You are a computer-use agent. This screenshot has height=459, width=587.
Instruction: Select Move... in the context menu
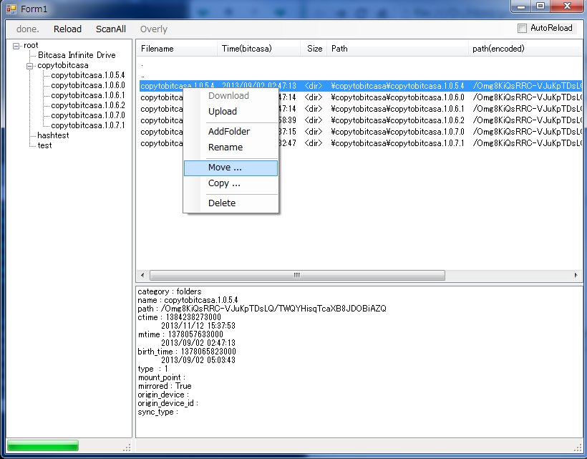[x=225, y=168]
